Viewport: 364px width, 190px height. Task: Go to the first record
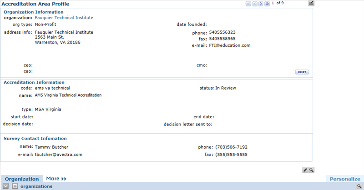coord(248,4)
